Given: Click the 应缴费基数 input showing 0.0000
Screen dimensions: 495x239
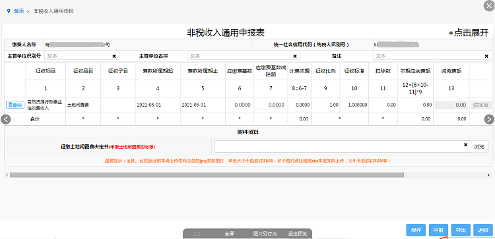Looking at the screenshot, I should [240, 105].
